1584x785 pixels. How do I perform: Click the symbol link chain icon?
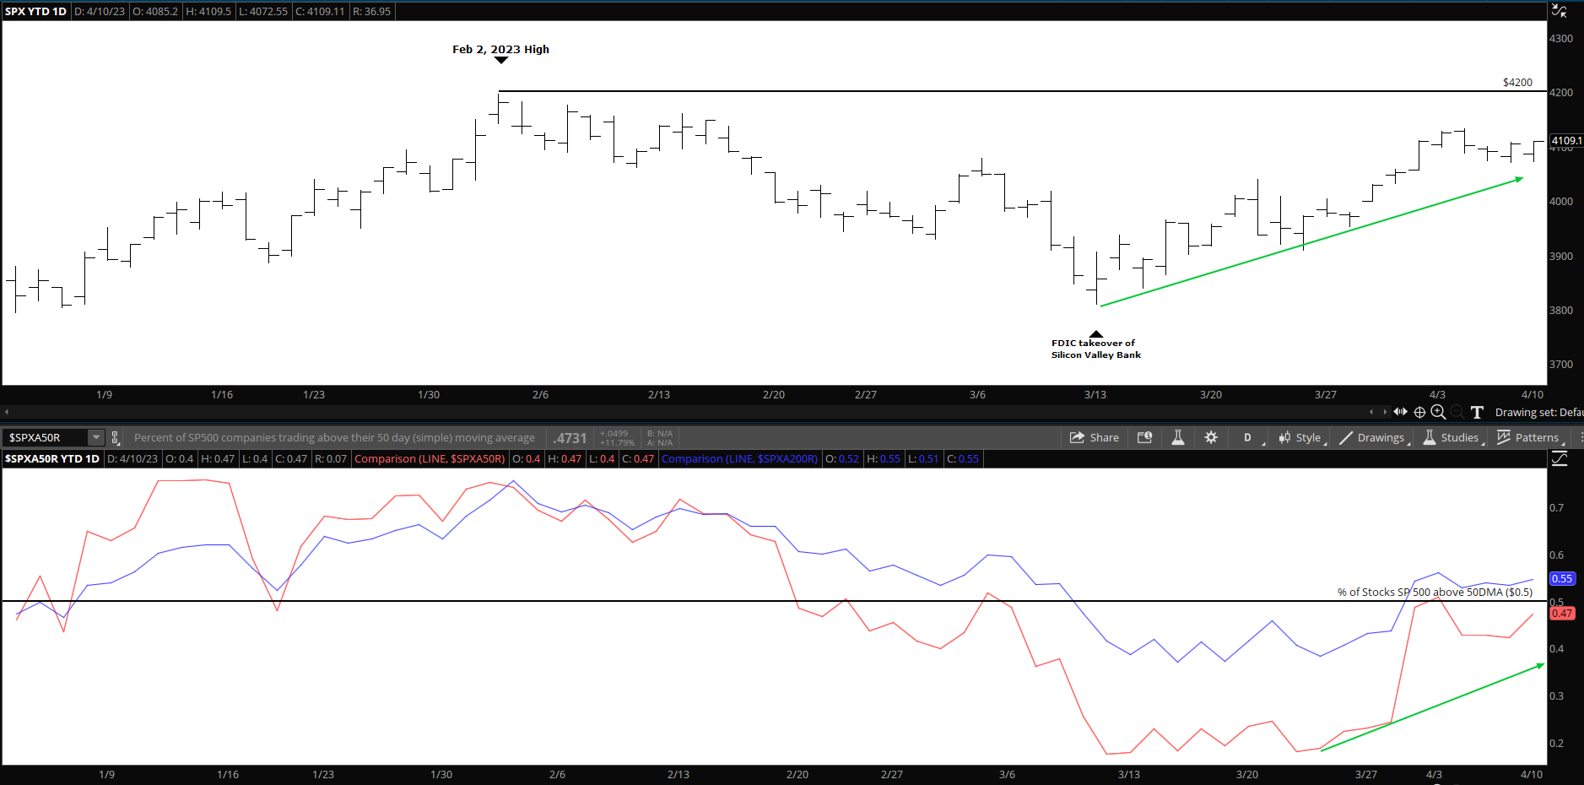[116, 437]
